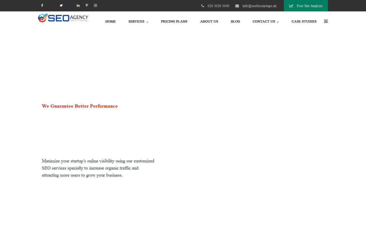Screen dimensions: 366x228
Task: Open the LinkedIn social icon
Action: point(78,5)
